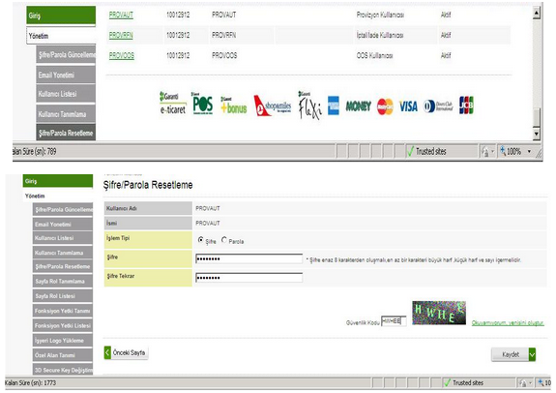556x393 pixels.
Task: Open the zoom level dropdown arrow next to 100%
Action: click(x=529, y=152)
